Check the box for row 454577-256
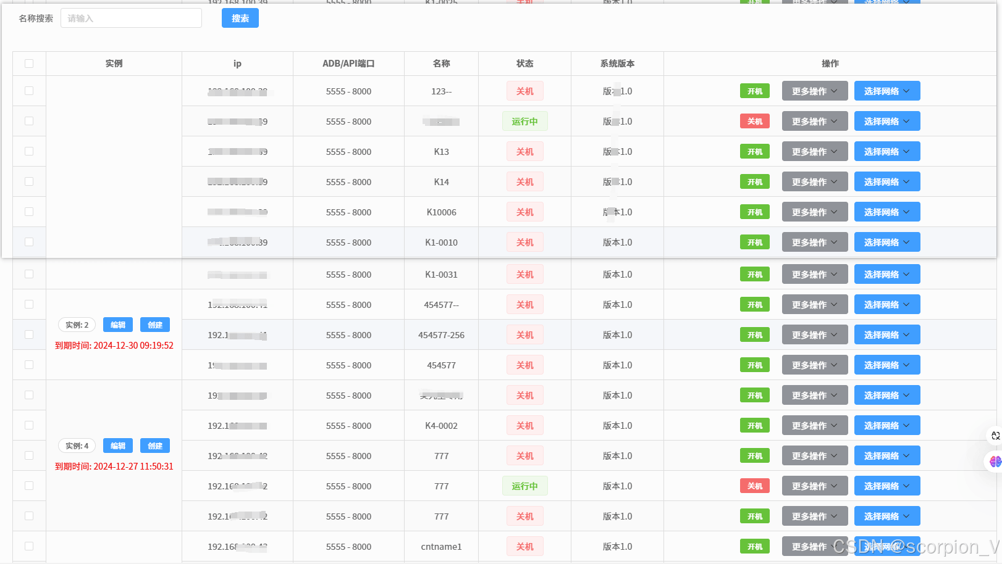Screen dimensions: 1002x564 click(x=29, y=334)
